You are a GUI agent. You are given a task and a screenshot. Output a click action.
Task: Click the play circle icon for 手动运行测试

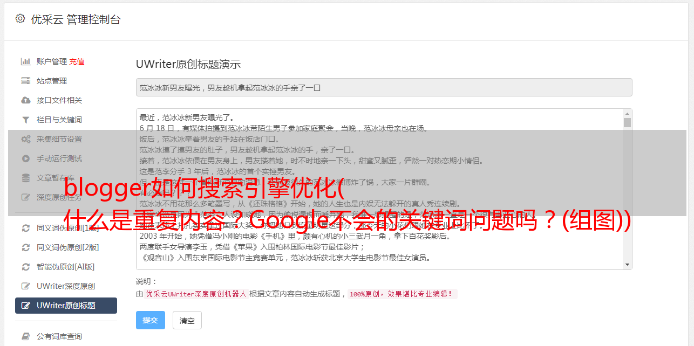coord(25,158)
